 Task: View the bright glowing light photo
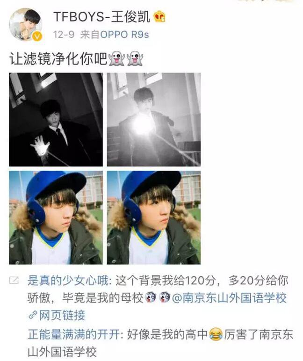click(154, 120)
